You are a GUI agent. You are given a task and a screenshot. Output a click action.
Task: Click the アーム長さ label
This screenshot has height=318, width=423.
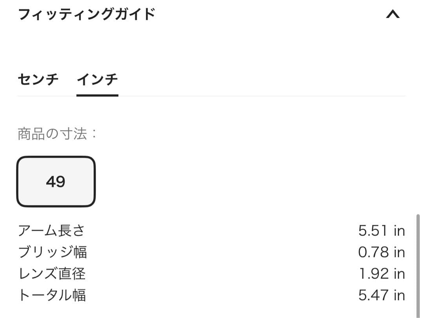coord(51,230)
